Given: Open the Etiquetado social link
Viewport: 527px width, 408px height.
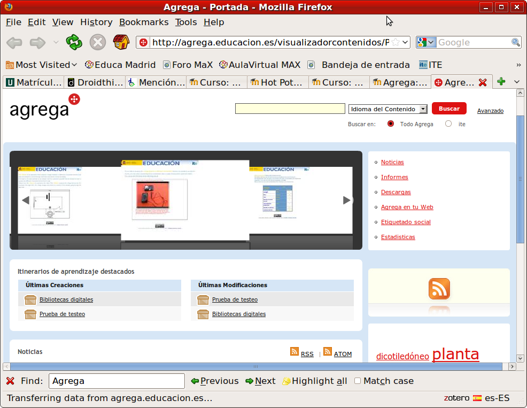Looking at the screenshot, I should [406, 222].
